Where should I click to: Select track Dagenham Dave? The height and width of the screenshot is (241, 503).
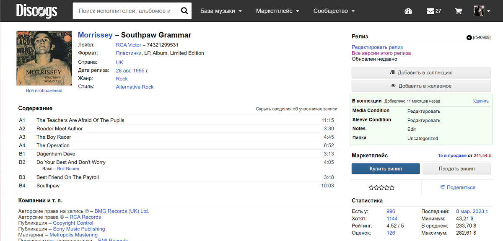click(x=56, y=154)
